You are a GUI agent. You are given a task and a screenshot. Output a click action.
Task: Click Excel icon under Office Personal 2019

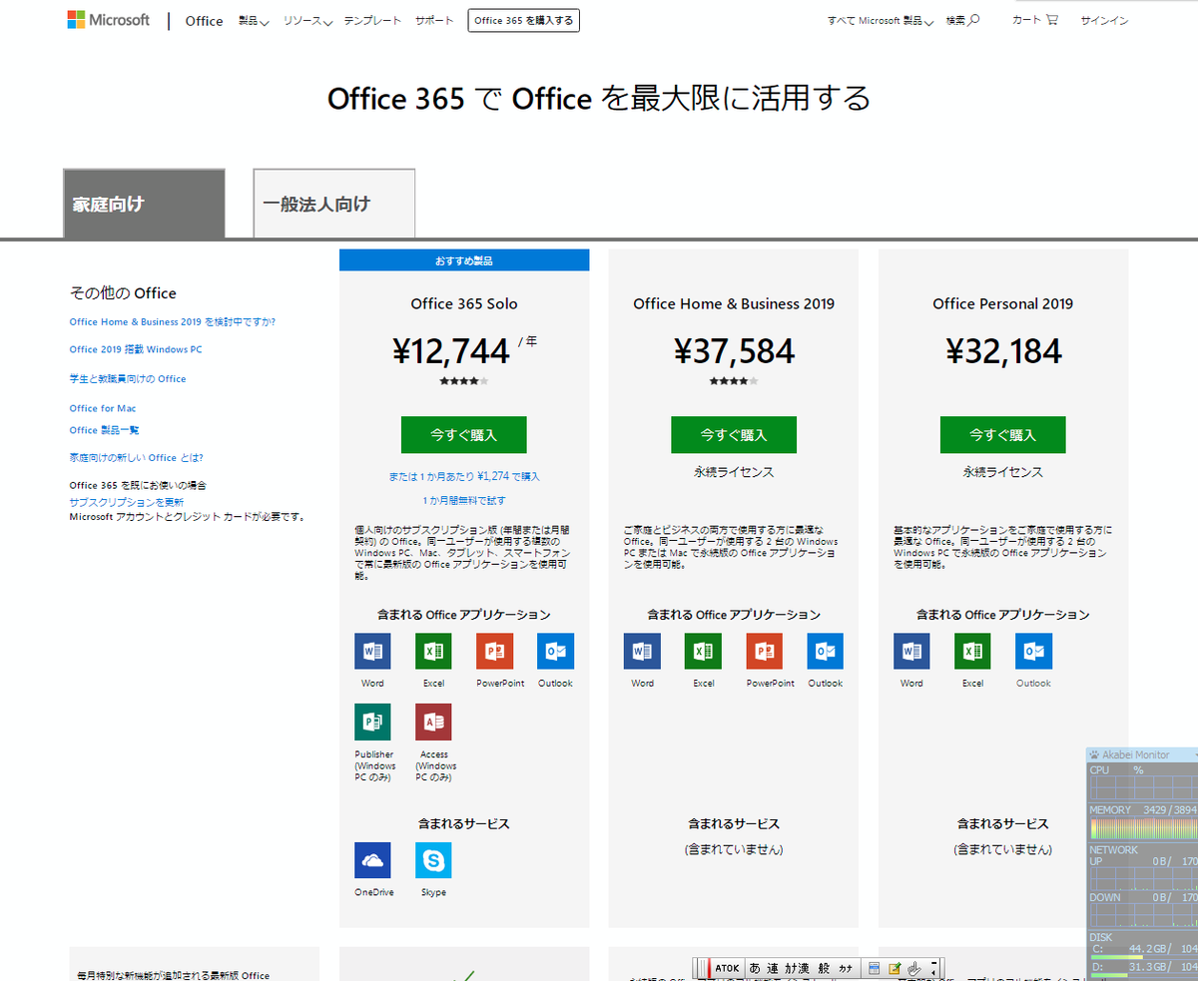coord(972,651)
